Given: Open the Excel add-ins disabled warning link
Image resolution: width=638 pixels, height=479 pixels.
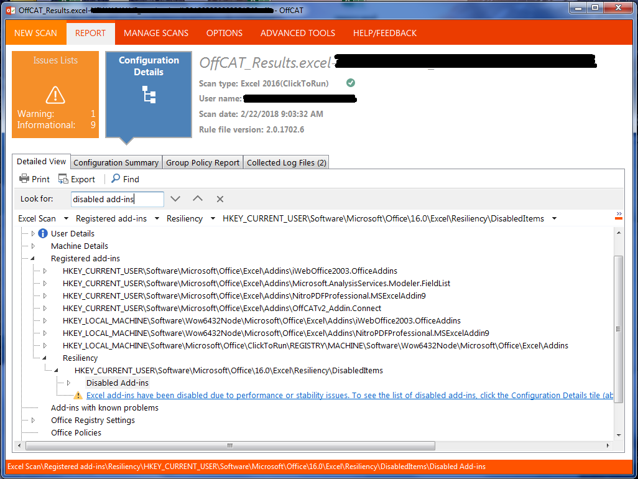Looking at the screenshot, I should [x=349, y=395].
